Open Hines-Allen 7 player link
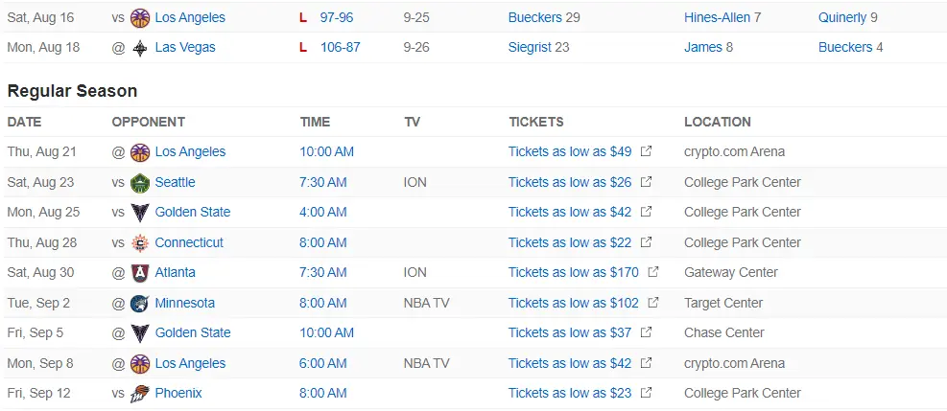This screenshot has width=947, height=411. tap(722, 17)
